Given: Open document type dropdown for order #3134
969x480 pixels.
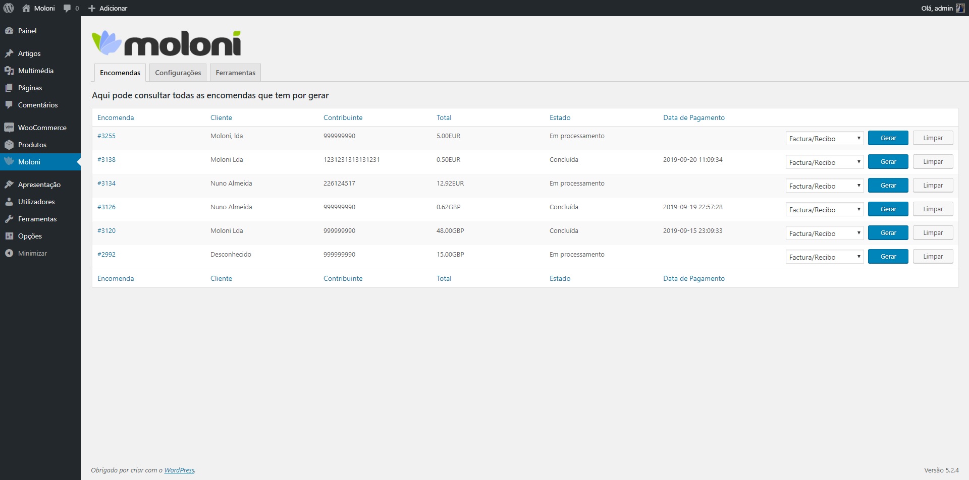Looking at the screenshot, I should point(825,186).
